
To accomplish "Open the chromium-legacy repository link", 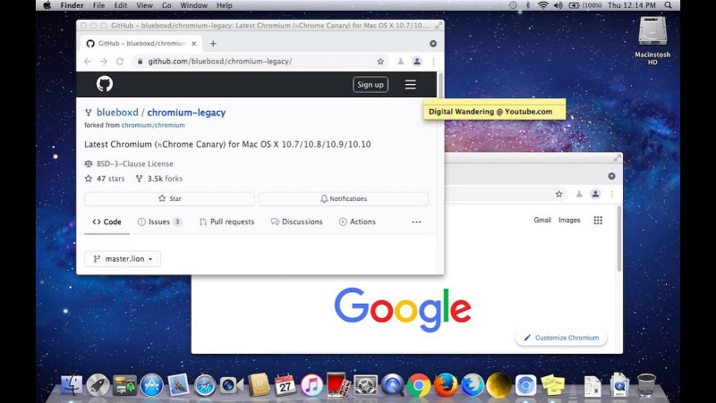I will click(186, 113).
